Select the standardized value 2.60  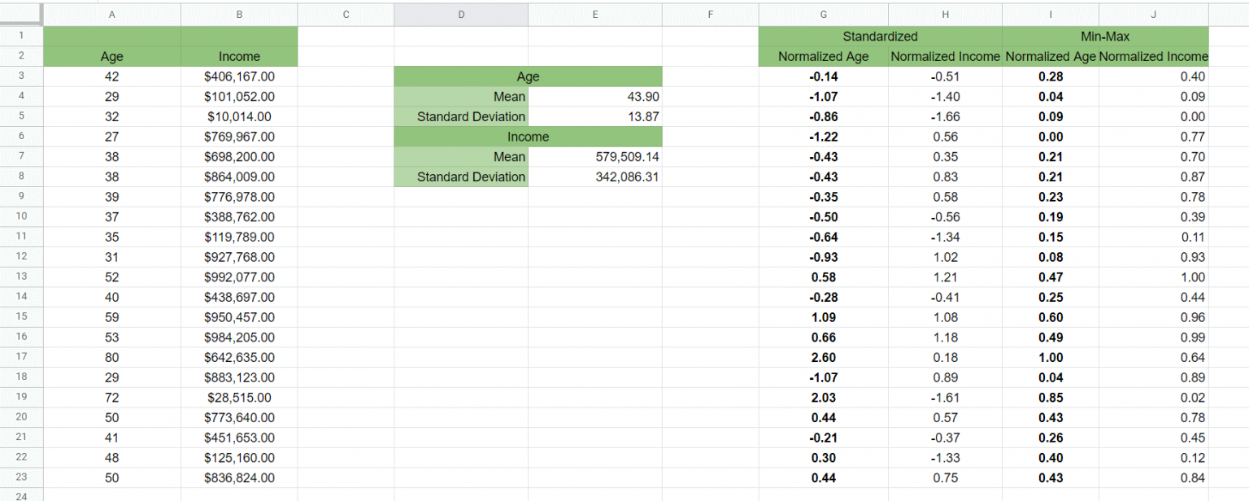click(x=823, y=357)
